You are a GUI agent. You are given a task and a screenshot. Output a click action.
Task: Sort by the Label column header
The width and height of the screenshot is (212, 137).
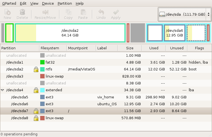pos(107,48)
